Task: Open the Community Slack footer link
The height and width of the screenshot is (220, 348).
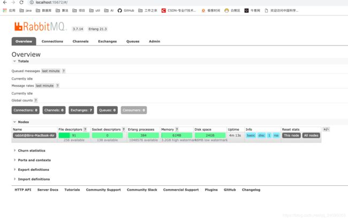Action: pos(142,190)
